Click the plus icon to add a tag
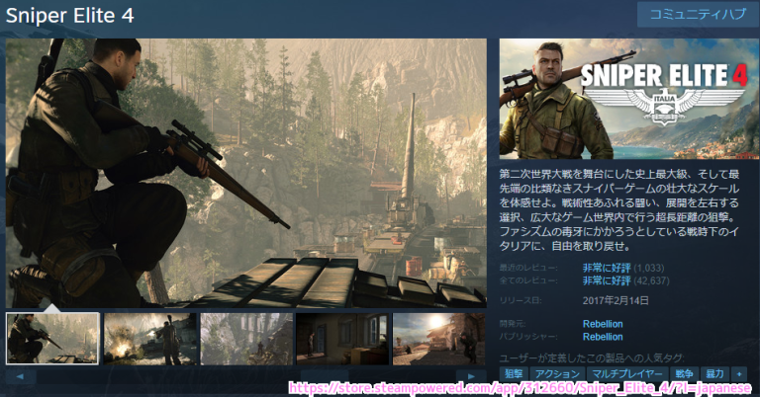The image size is (760, 397). click(741, 374)
